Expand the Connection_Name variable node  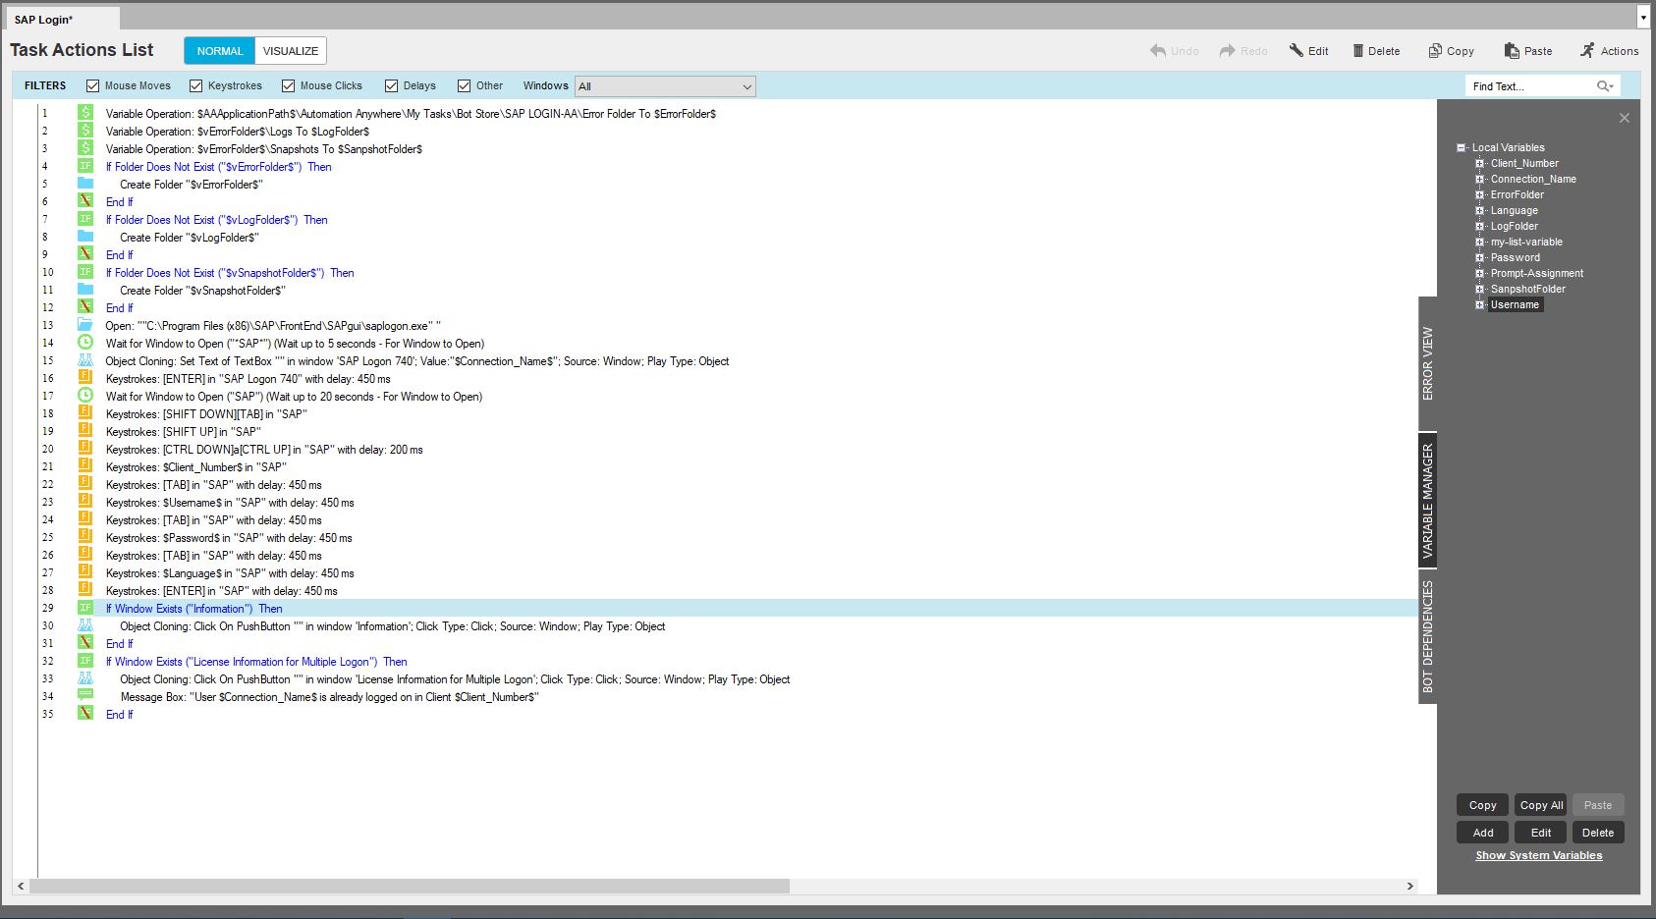click(1480, 180)
